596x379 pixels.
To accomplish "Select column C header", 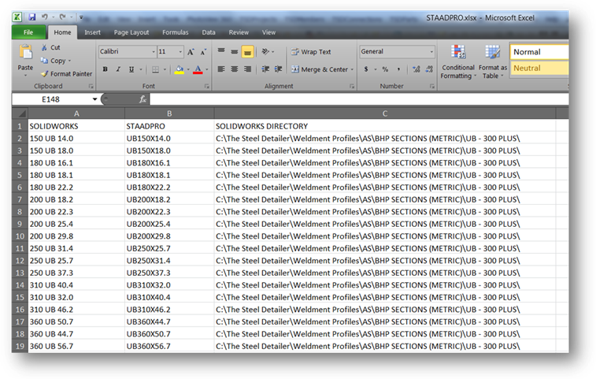I will 385,113.
